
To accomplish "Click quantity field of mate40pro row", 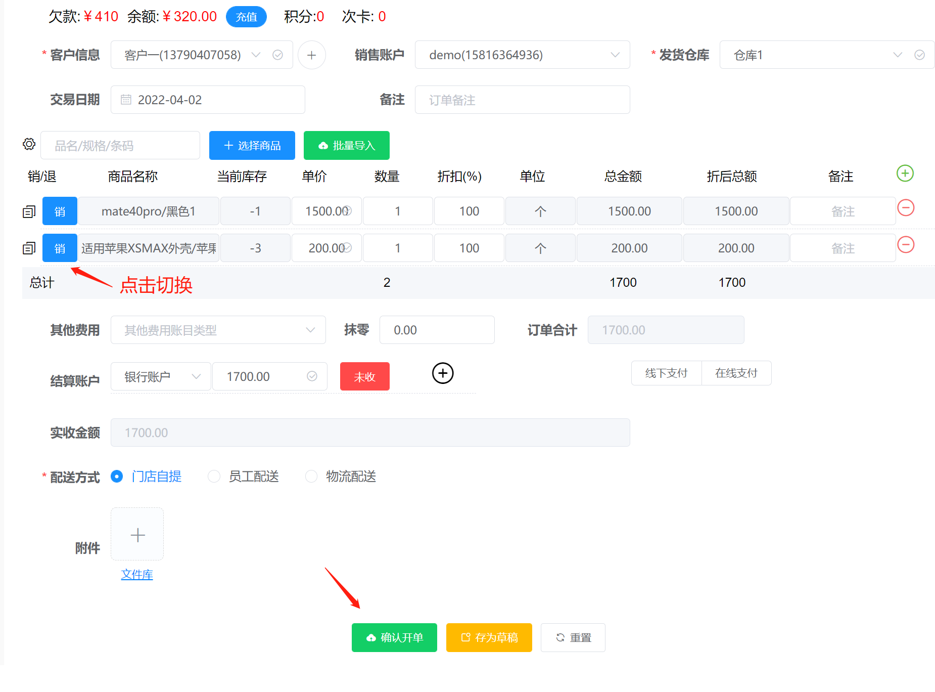I will 398,211.
